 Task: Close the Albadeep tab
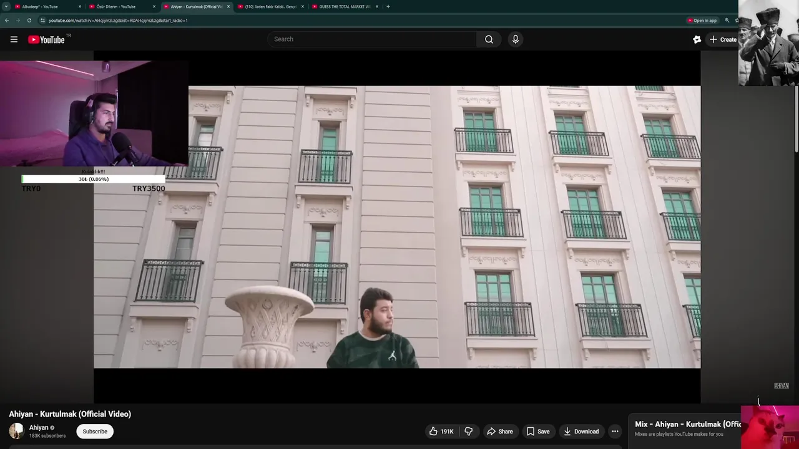[x=80, y=7]
